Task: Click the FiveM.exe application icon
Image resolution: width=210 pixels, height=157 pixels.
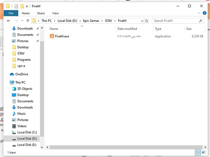Action: [x=52, y=36]
